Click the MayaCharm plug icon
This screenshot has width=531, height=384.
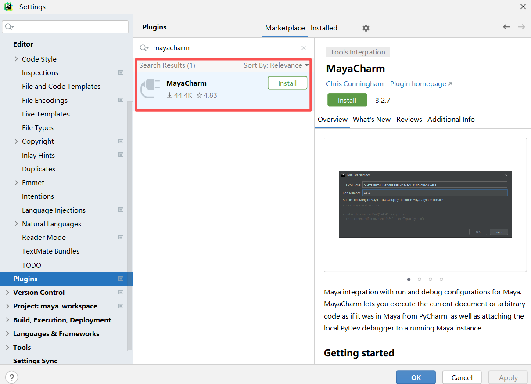coord(150,88)
